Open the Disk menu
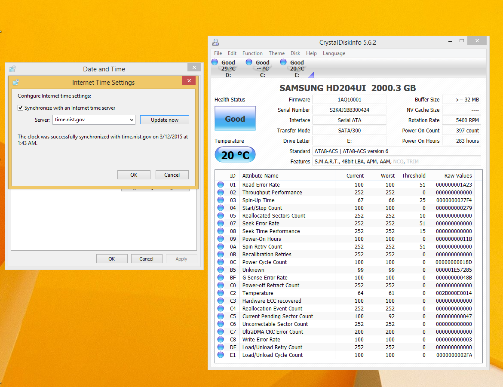 (295, 53)
